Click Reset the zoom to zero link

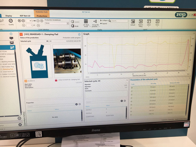tap(139, 75)
